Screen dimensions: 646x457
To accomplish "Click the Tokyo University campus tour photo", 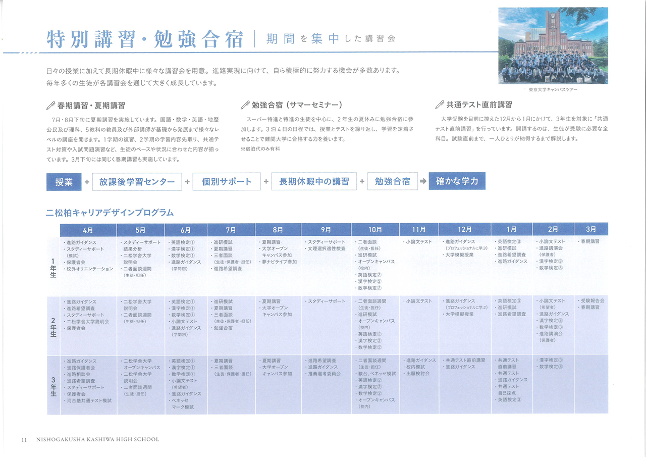I will coord(553,45).
